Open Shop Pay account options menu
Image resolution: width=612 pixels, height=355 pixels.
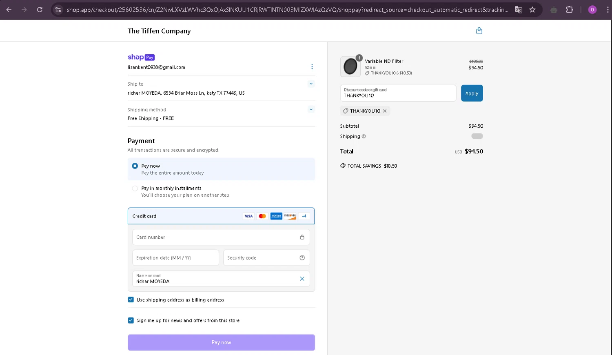tap(312, 67)
